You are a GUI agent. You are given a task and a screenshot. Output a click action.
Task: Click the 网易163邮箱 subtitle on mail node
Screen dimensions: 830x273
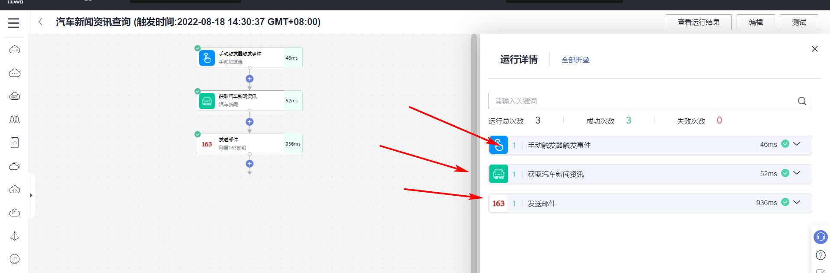(232, 148)
